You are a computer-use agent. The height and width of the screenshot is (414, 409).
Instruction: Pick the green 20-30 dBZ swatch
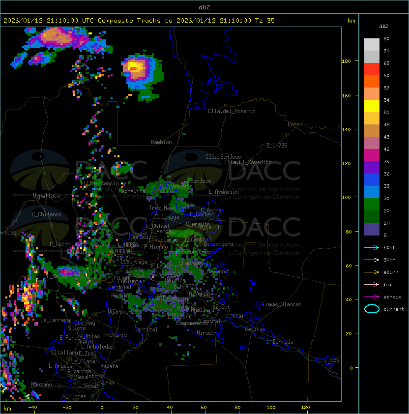(x=372, y=205)
